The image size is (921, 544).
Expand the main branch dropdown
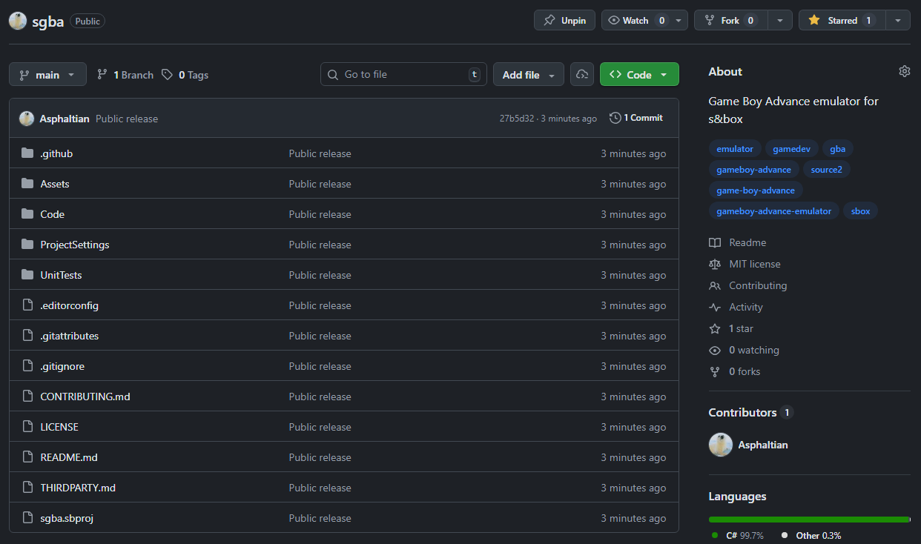pyautogui.click(x=47, y=75)
